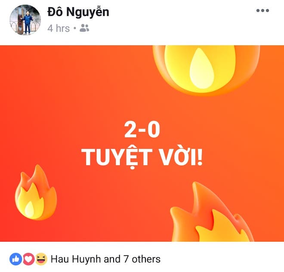This screenshot has width=284, height=272.
Task: Click the person standing in avatar photo
Action: click(x=28, y=22)
